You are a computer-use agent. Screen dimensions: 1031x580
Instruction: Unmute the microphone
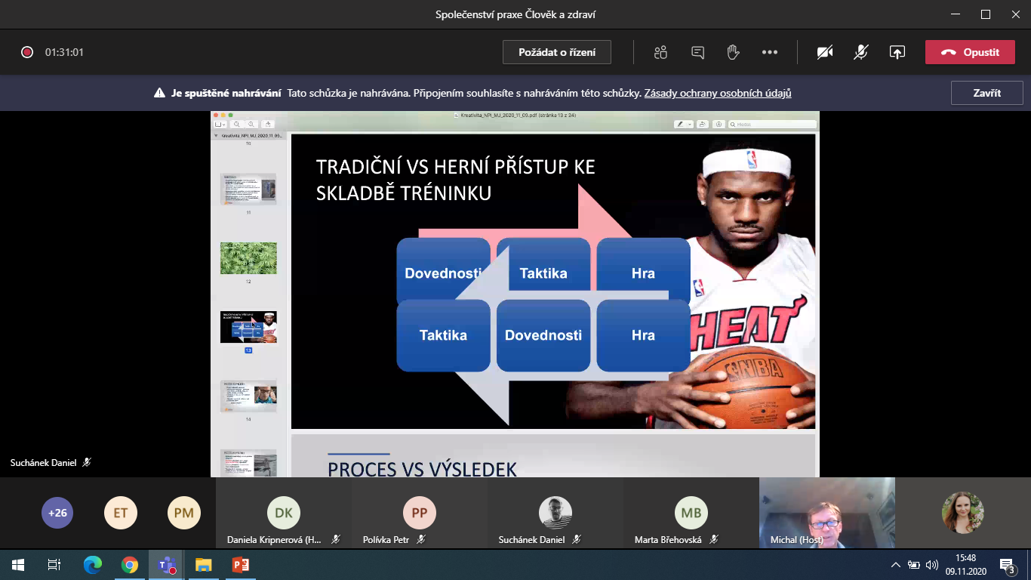860,52
